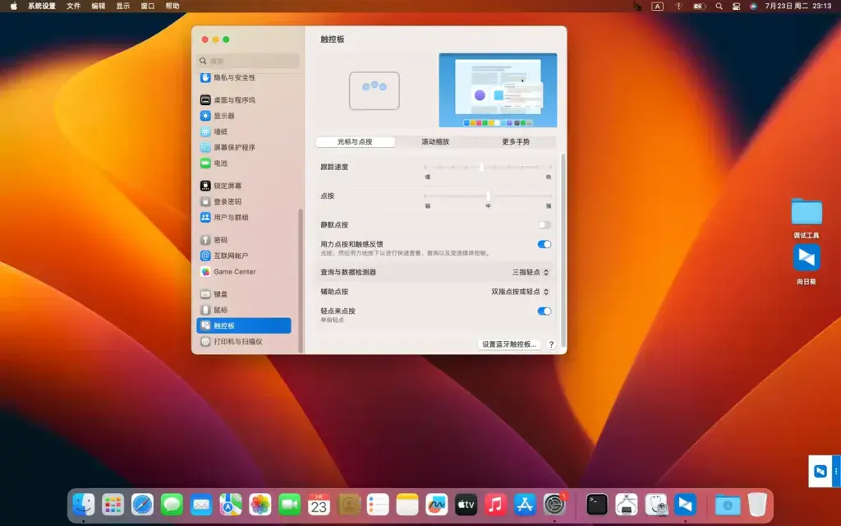Viewport: 841px width, 526px height.
Task: Open Finder from the Dock
Action: 84,505
